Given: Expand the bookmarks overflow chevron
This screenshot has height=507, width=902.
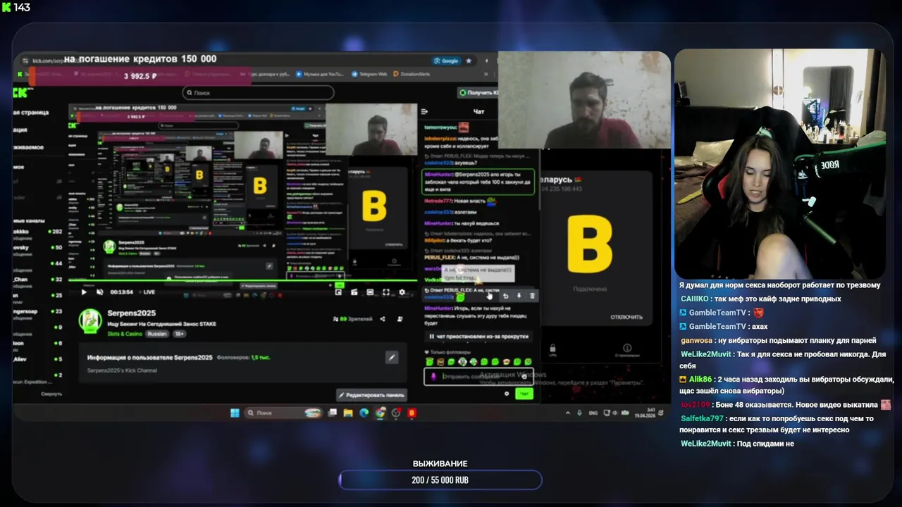Looking at the screenshot, I should (486, 74).
